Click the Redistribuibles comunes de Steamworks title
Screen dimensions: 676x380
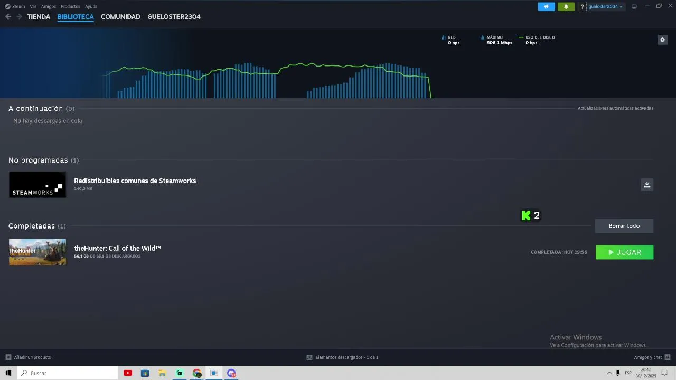(x=135, y=180)
